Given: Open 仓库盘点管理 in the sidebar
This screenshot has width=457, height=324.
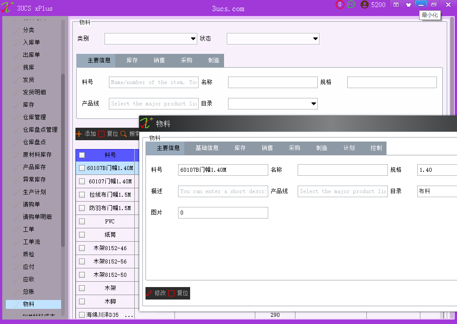Looking at the screenshot, I should (40, 130).
